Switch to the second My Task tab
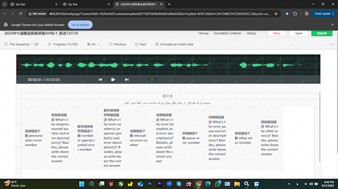Screen dimensions: 338x189 tap(86, 4)
